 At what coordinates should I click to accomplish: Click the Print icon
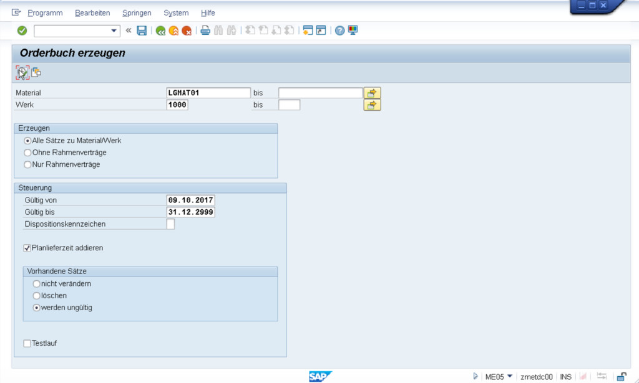click(205, 31)
